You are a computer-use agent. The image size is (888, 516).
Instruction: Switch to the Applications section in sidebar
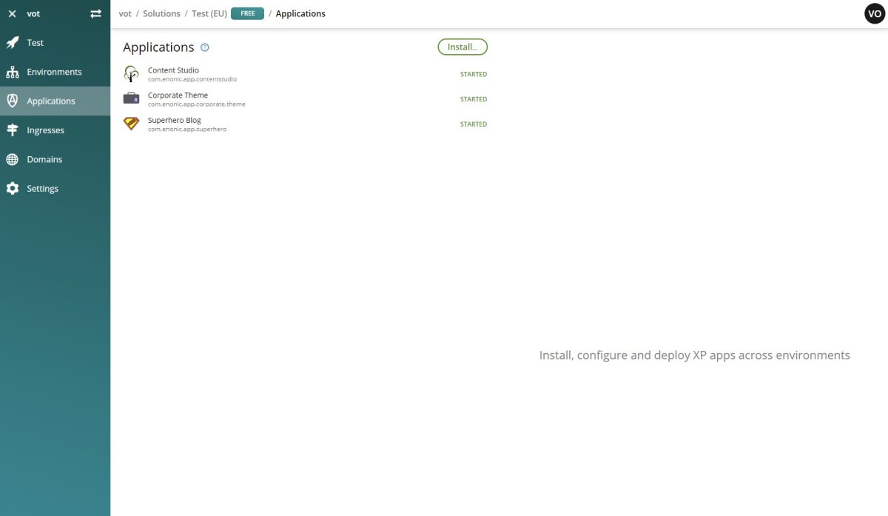pos(50,101)
